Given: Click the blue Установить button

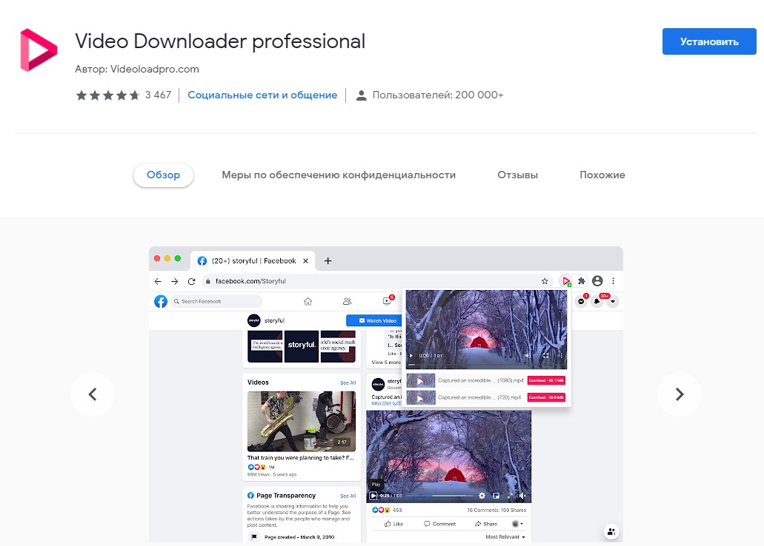Looking at the screenshot, I should [x=708, y=41].
